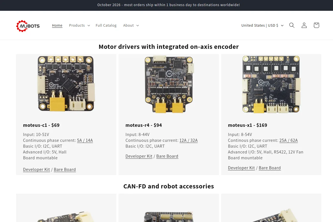Select the 'moteus-x1 - $169' title
The height and width of the screenshot is (222, 333).
click(x=248, y=125)
